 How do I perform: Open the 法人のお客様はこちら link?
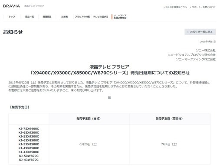175,7
